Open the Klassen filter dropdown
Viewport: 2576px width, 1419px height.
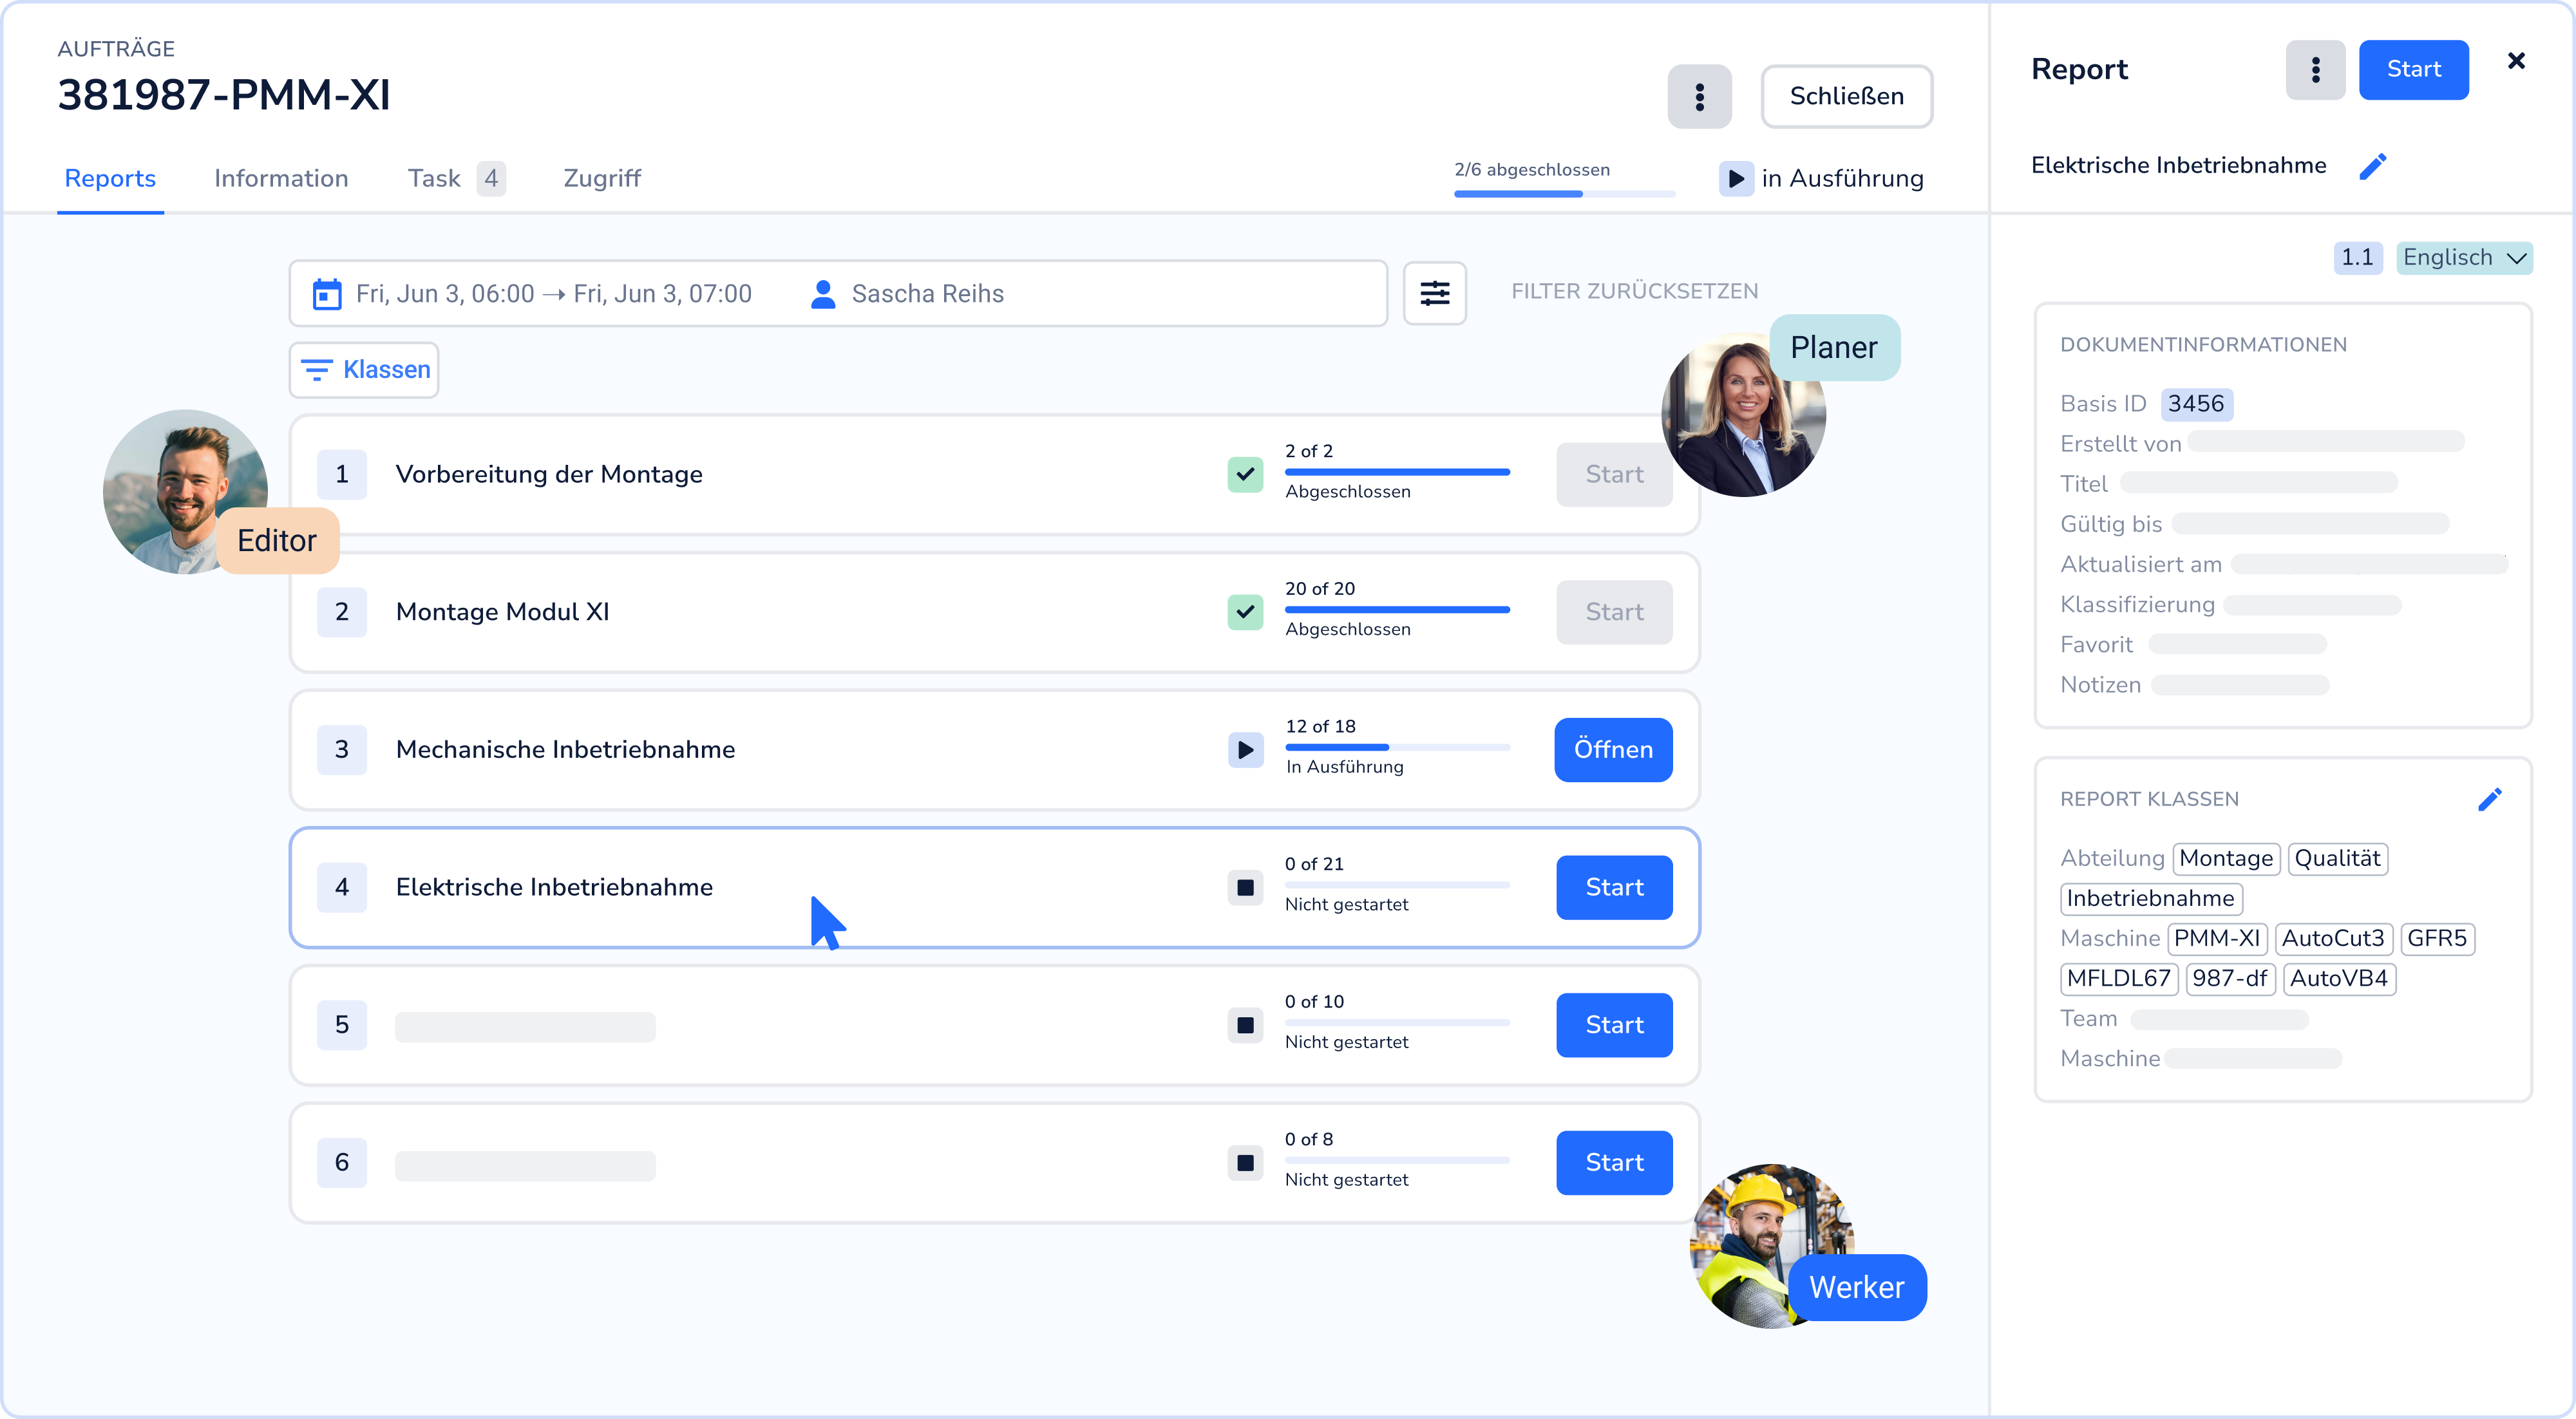click(x=364, y=370)
